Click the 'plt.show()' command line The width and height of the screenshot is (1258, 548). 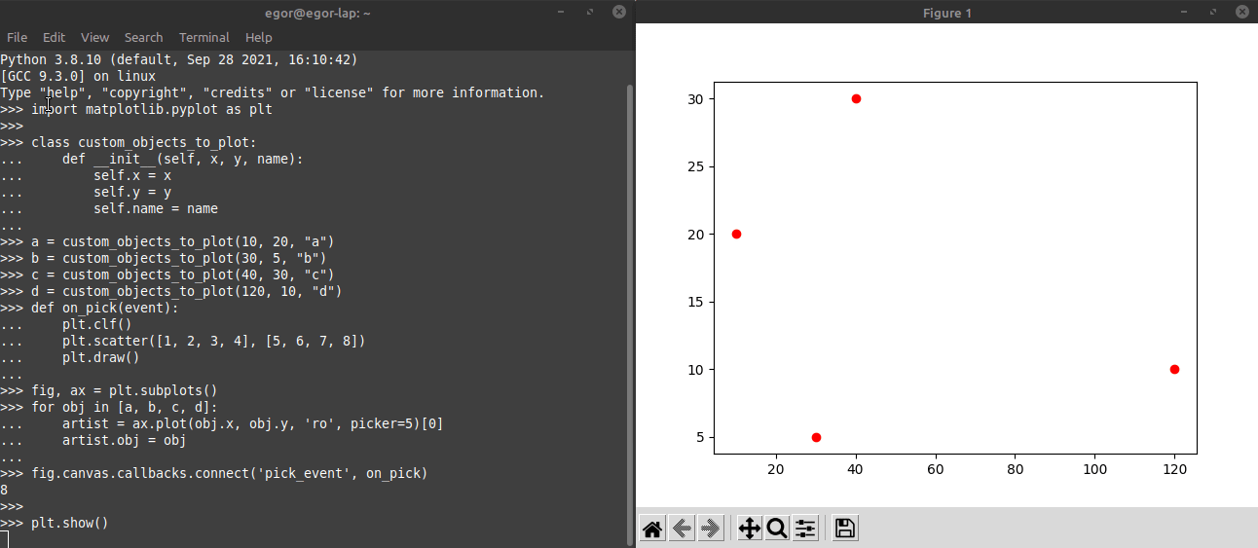click(55, 523)
